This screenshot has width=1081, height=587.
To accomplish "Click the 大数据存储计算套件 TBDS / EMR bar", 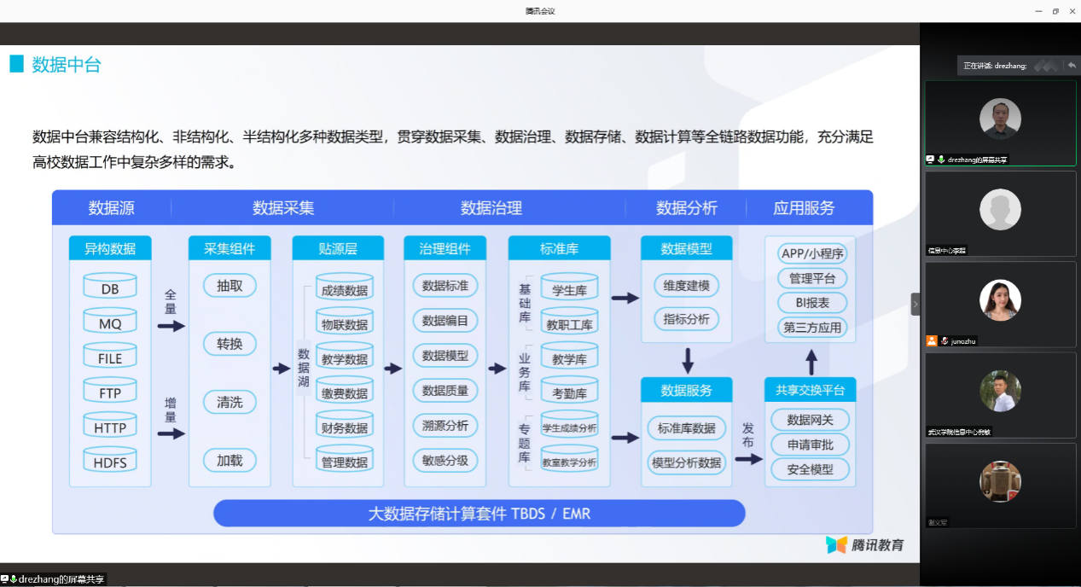I will pyautogui.click(x=479, y=514).
